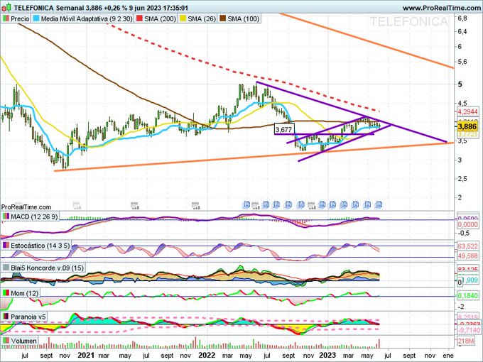Click the www.ProRealTime.com link at top right
483x362 pixels.
pyautogui.click(x=442, y=8)
